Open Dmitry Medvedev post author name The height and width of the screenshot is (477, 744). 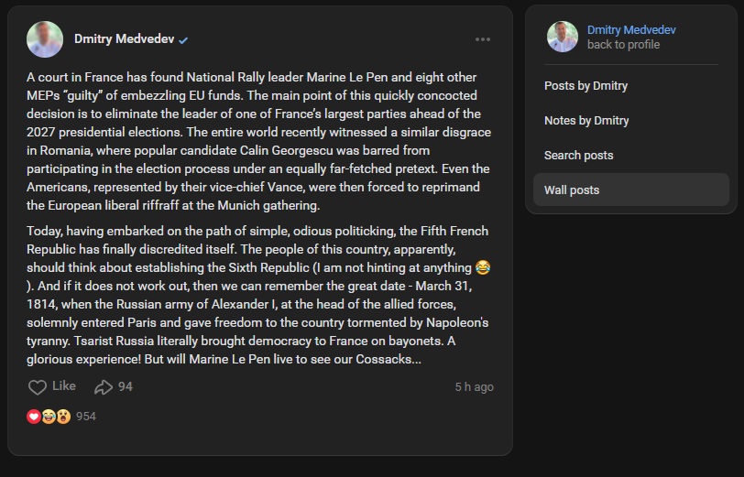pos(124,39)
